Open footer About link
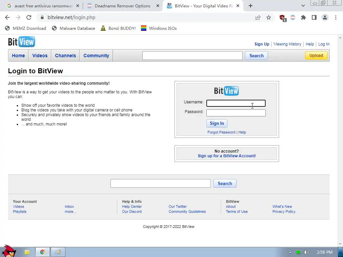Image resolution: width=343 pixels, height=257 pixels. (230, 206)
